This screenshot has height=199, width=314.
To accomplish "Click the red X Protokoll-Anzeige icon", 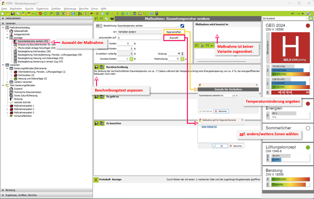I will (x=96, y=180).
